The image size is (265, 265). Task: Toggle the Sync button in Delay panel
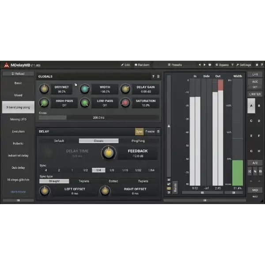click(139, 131)
